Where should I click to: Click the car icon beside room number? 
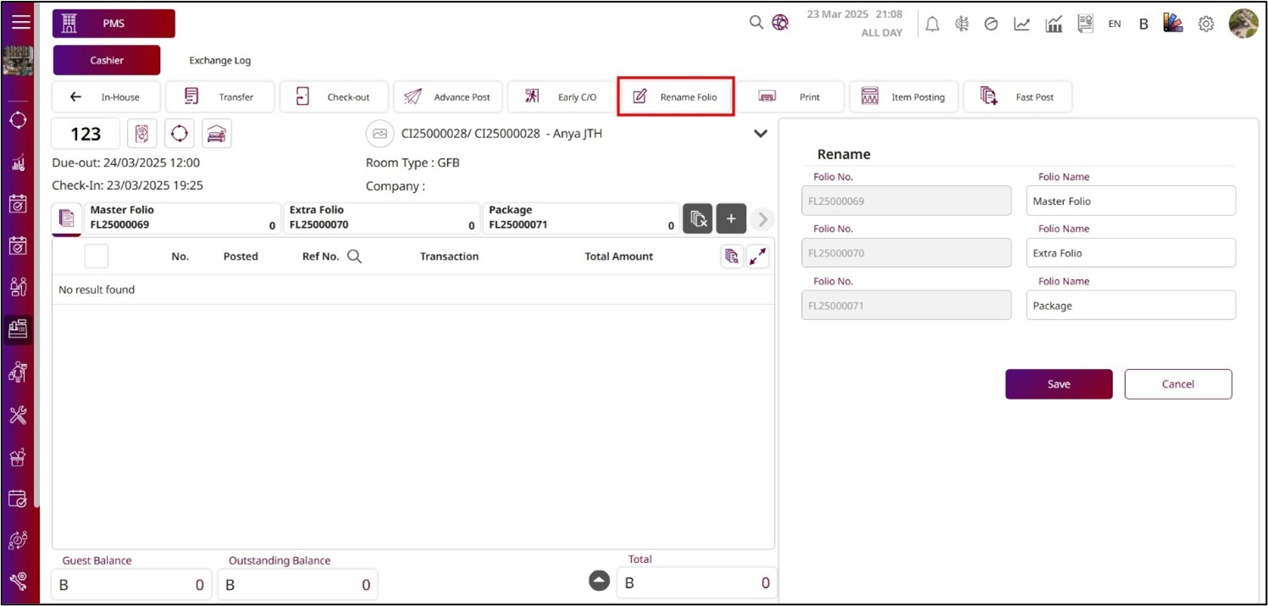[x=217, y=134]
